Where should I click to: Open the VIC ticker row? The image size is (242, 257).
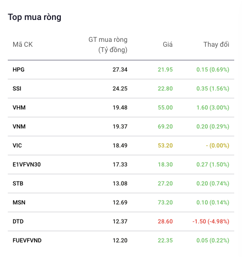[x=121, y=146]
